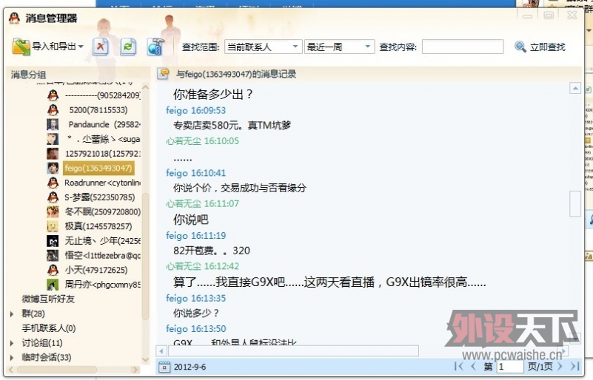Click the QQ penguin icon in title bar
The width and height of the screenshot is (593, 380).
click(x=14, y=18)
